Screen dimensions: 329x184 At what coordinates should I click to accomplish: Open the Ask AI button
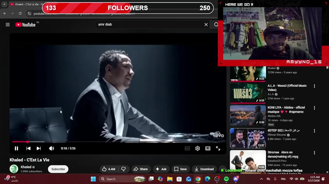(x=161, y=169)
